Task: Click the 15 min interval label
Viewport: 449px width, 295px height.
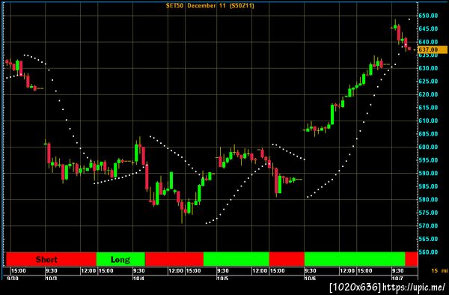Action: (x=439, y=270)
